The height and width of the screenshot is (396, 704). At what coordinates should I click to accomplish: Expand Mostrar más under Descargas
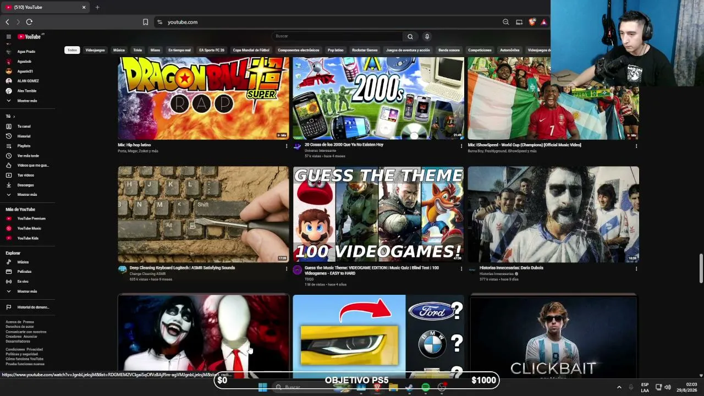[27, 194]
